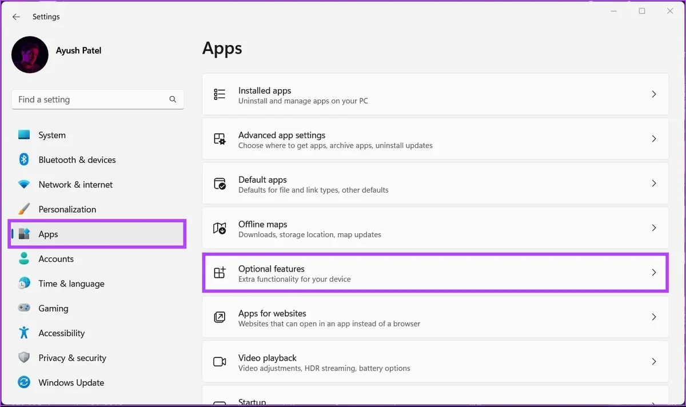Click the Default apps icon
The image size is (686, 407).
click(x=220, y=183)
